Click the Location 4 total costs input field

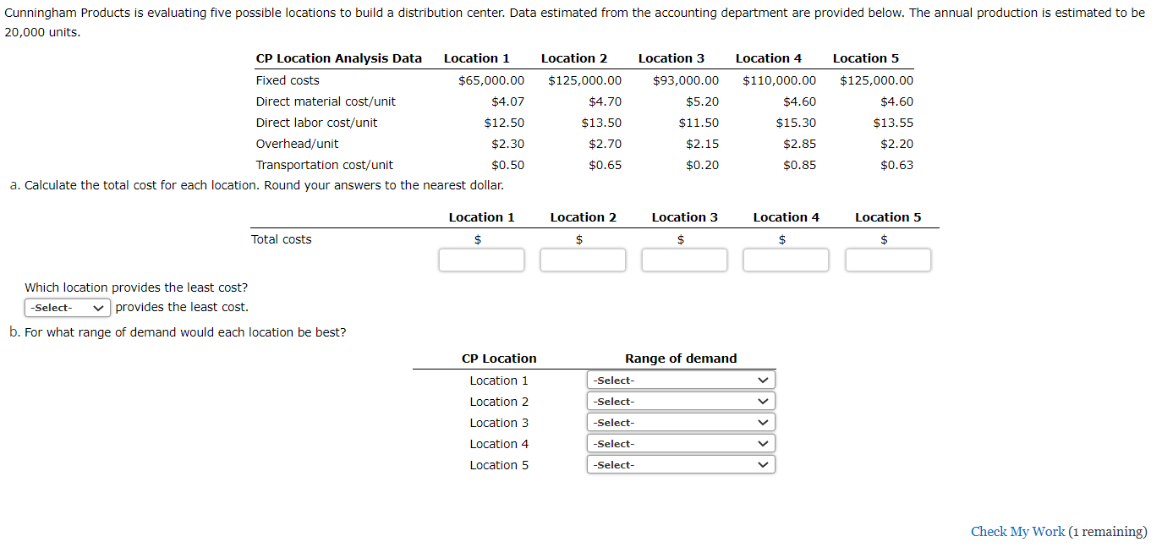tap(786, 260)
